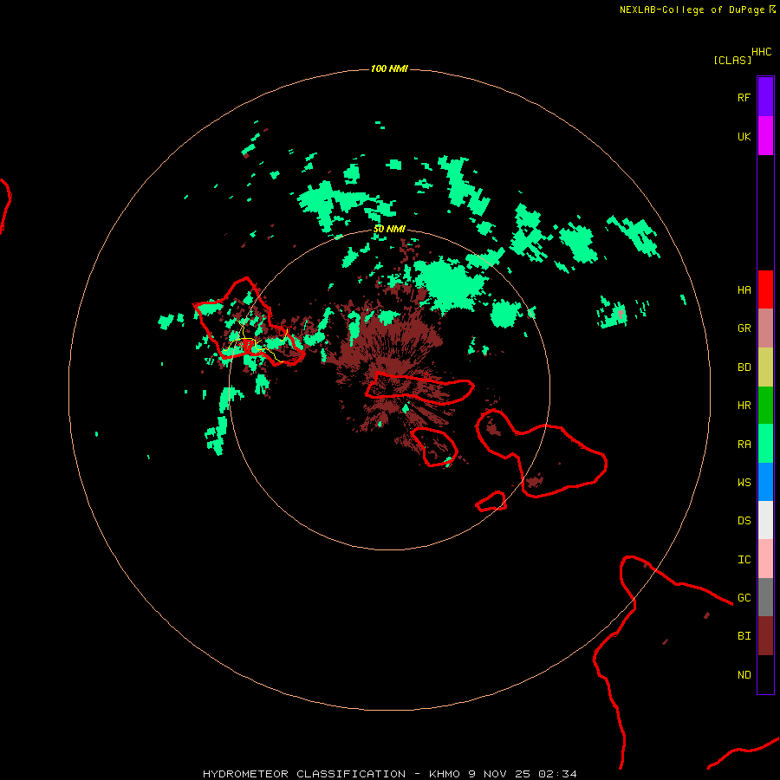Click the RA legend label
The width and height of the screenshot is (780, 780).
[744, 444]
